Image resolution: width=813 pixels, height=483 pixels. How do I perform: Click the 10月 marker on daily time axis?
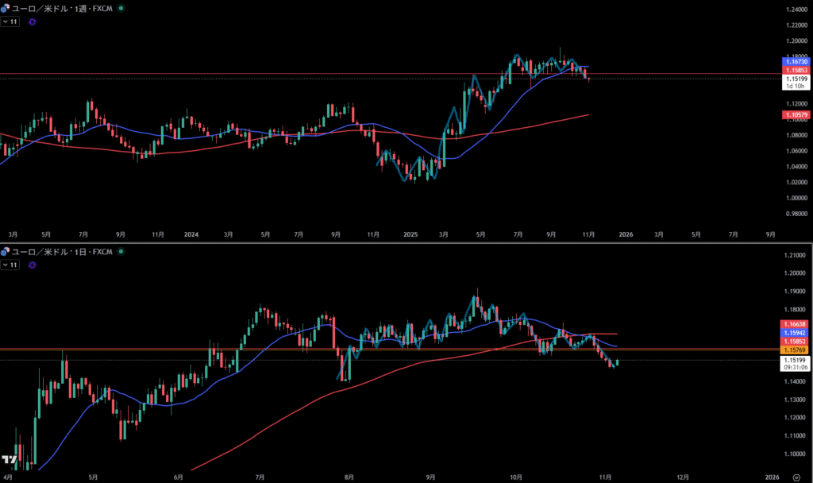[x=515, y=477]
